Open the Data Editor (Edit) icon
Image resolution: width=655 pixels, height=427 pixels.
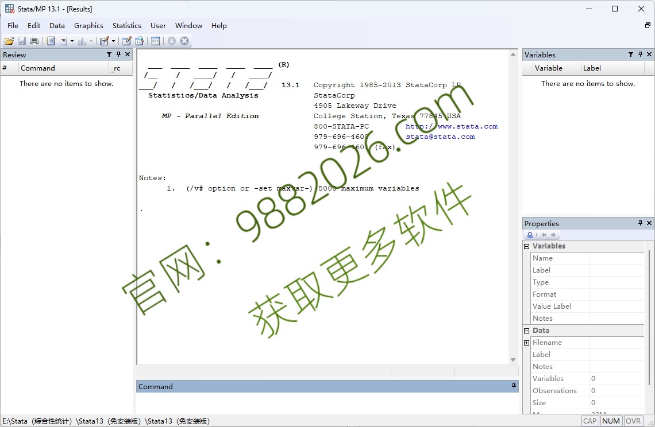126,41
